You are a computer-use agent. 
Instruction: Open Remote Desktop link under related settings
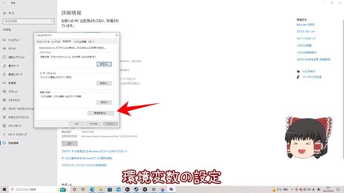pyautogui.click(x=306, y=39)
